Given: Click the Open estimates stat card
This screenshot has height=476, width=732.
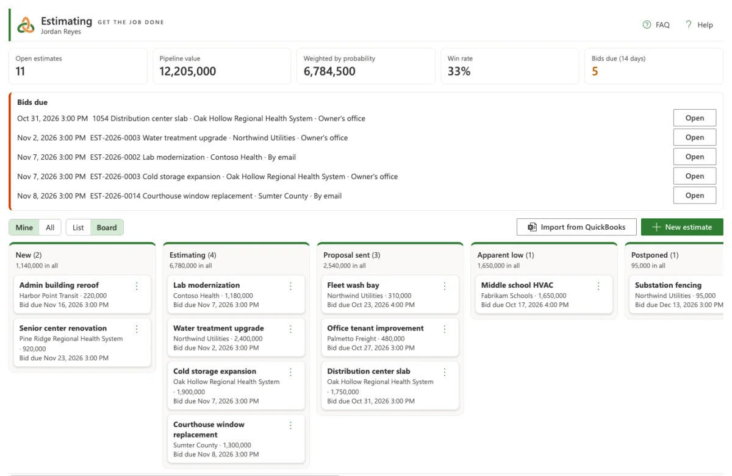Looking at the screenshot, I should (x=78, y=66).
